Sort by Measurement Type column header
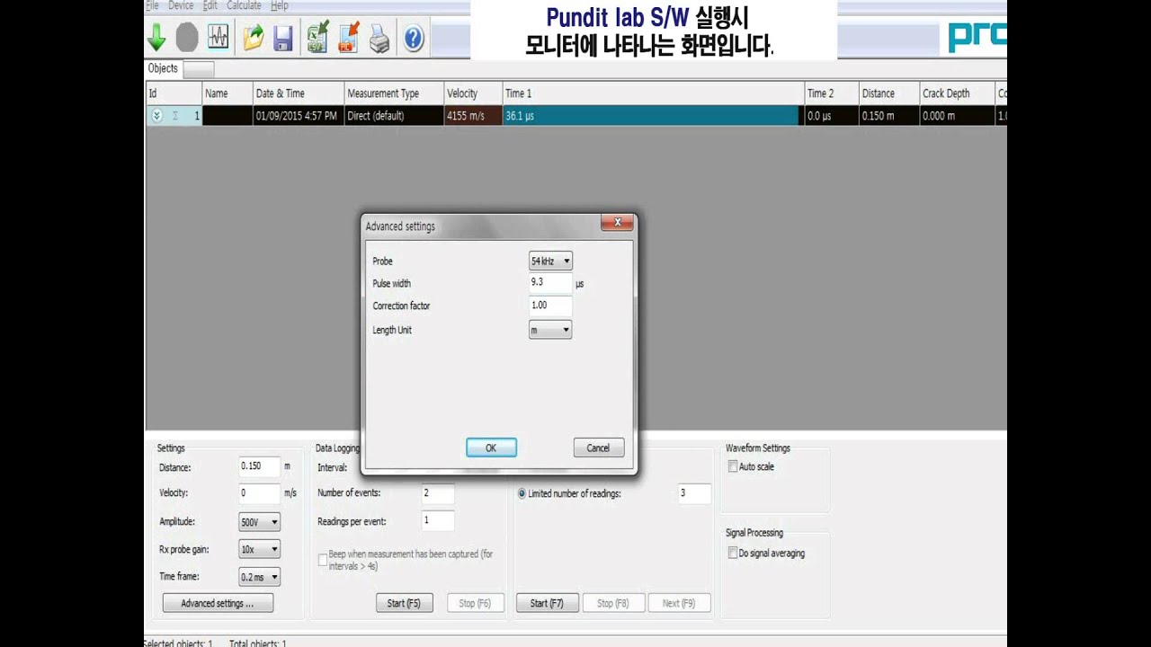1151x647 pixels. 394,93
